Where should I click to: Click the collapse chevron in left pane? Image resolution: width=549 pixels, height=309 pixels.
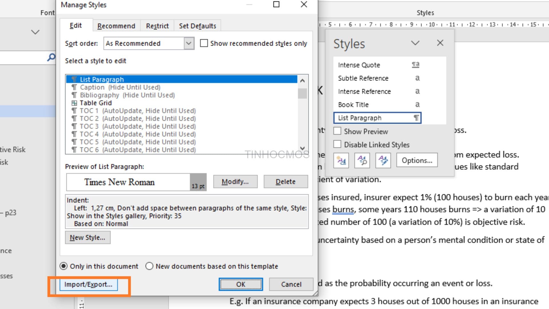[x=35, y=32]
